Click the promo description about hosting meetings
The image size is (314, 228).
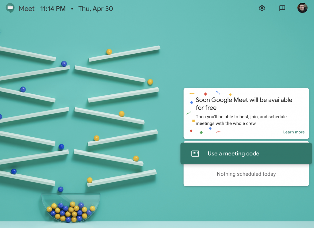coord(241,120)
